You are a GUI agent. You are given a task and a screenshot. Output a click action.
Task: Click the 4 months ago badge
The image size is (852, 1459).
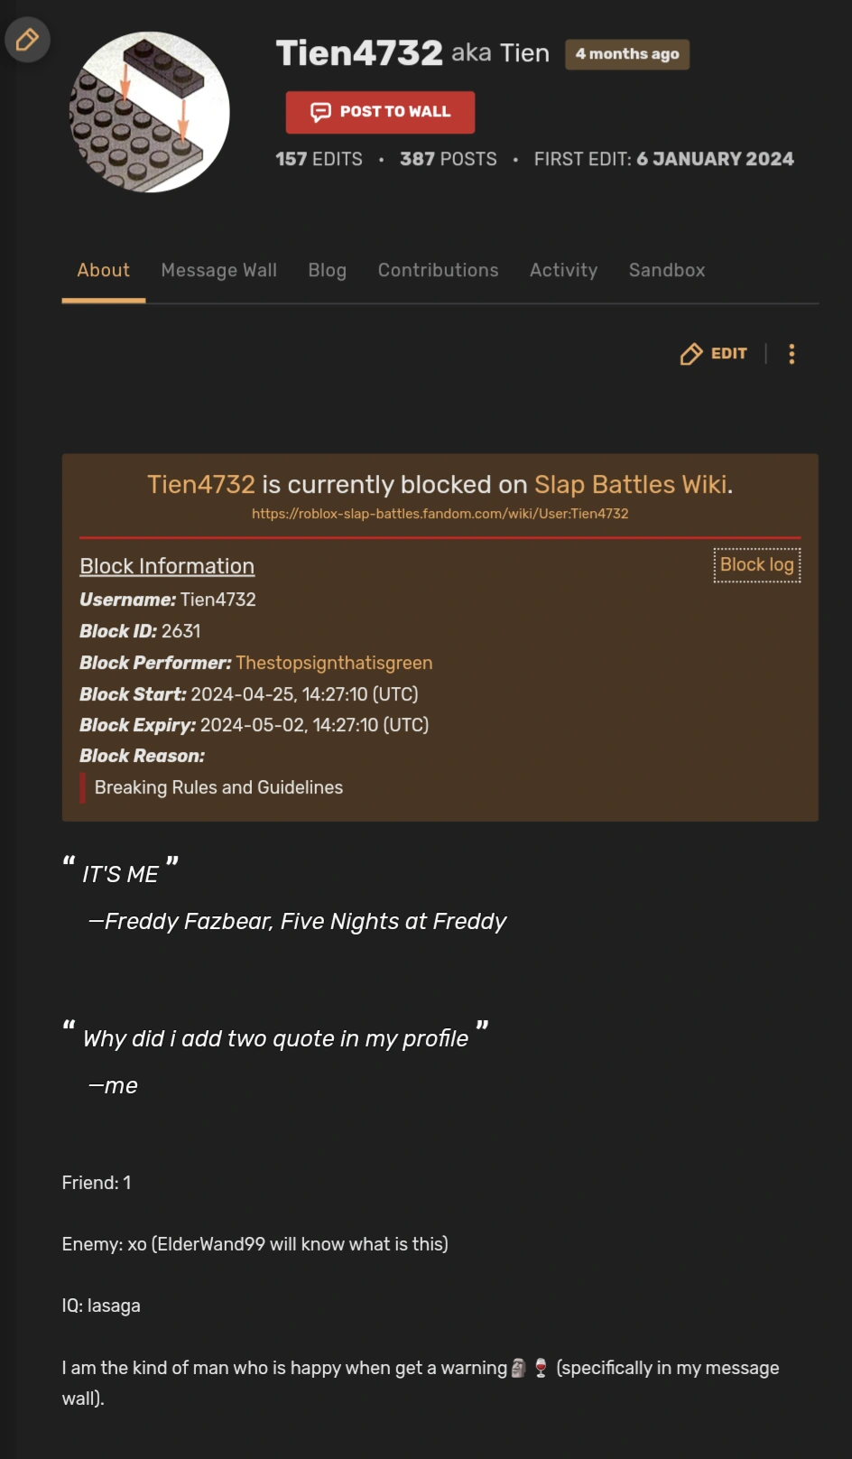pyautogui.click(x=626, y=53)
